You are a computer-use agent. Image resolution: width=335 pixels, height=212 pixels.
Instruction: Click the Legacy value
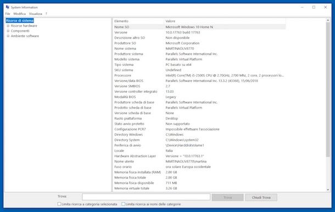[171, 97]
